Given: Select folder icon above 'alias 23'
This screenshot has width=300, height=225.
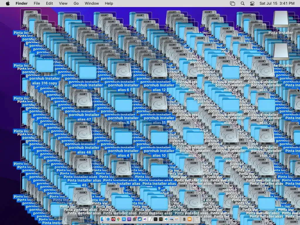Looking at the screenshot, I should (x=231, y=105).
